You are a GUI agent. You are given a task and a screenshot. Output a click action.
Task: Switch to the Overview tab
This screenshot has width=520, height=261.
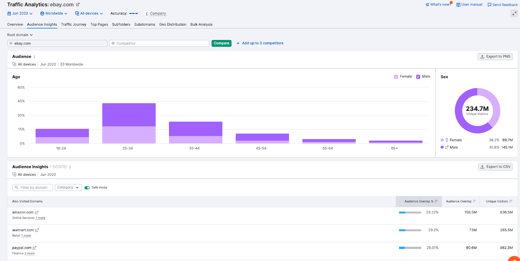[x=15, y=25]
